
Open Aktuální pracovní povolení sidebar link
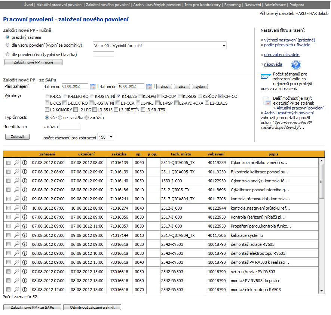click(x=300, y=108)
